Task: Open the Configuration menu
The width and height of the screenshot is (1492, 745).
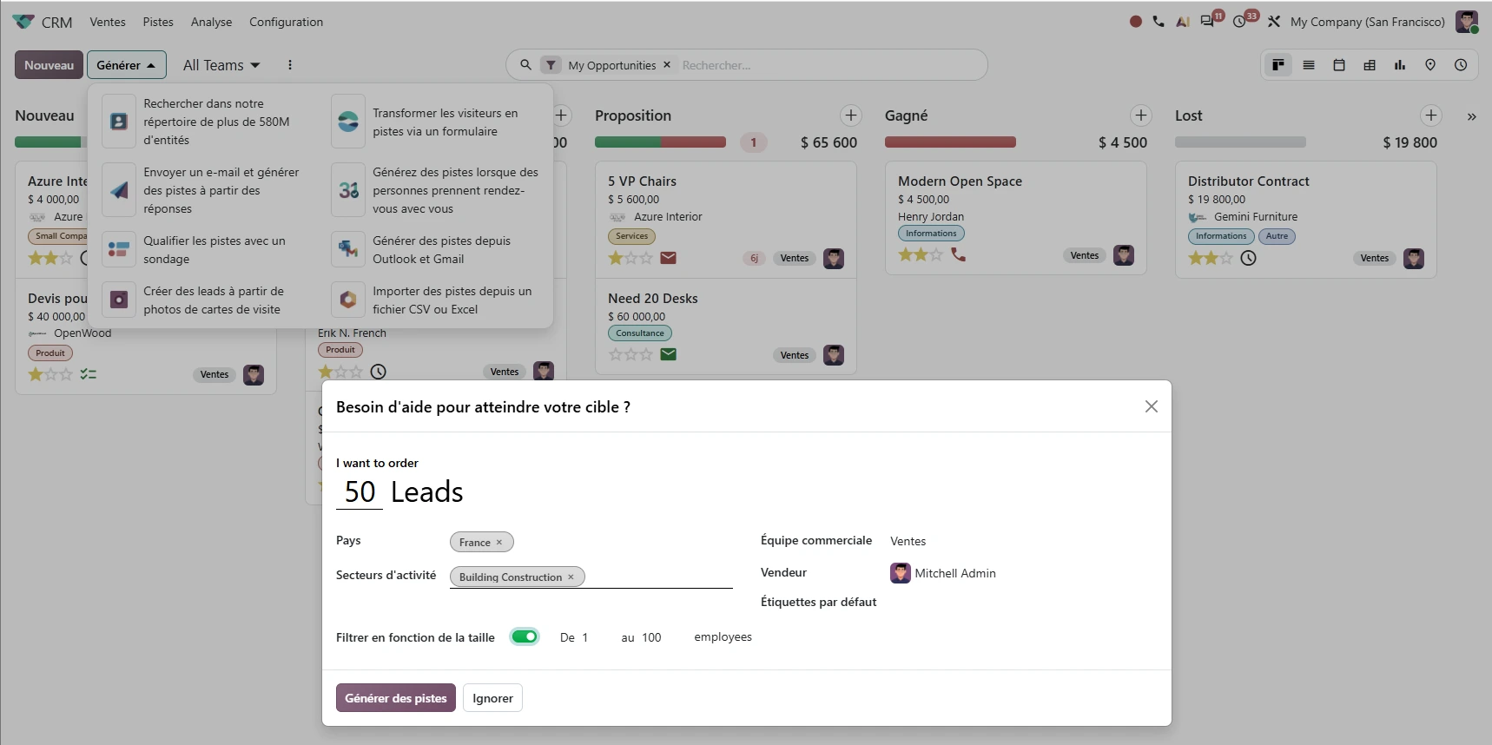Action: point(286,22)
